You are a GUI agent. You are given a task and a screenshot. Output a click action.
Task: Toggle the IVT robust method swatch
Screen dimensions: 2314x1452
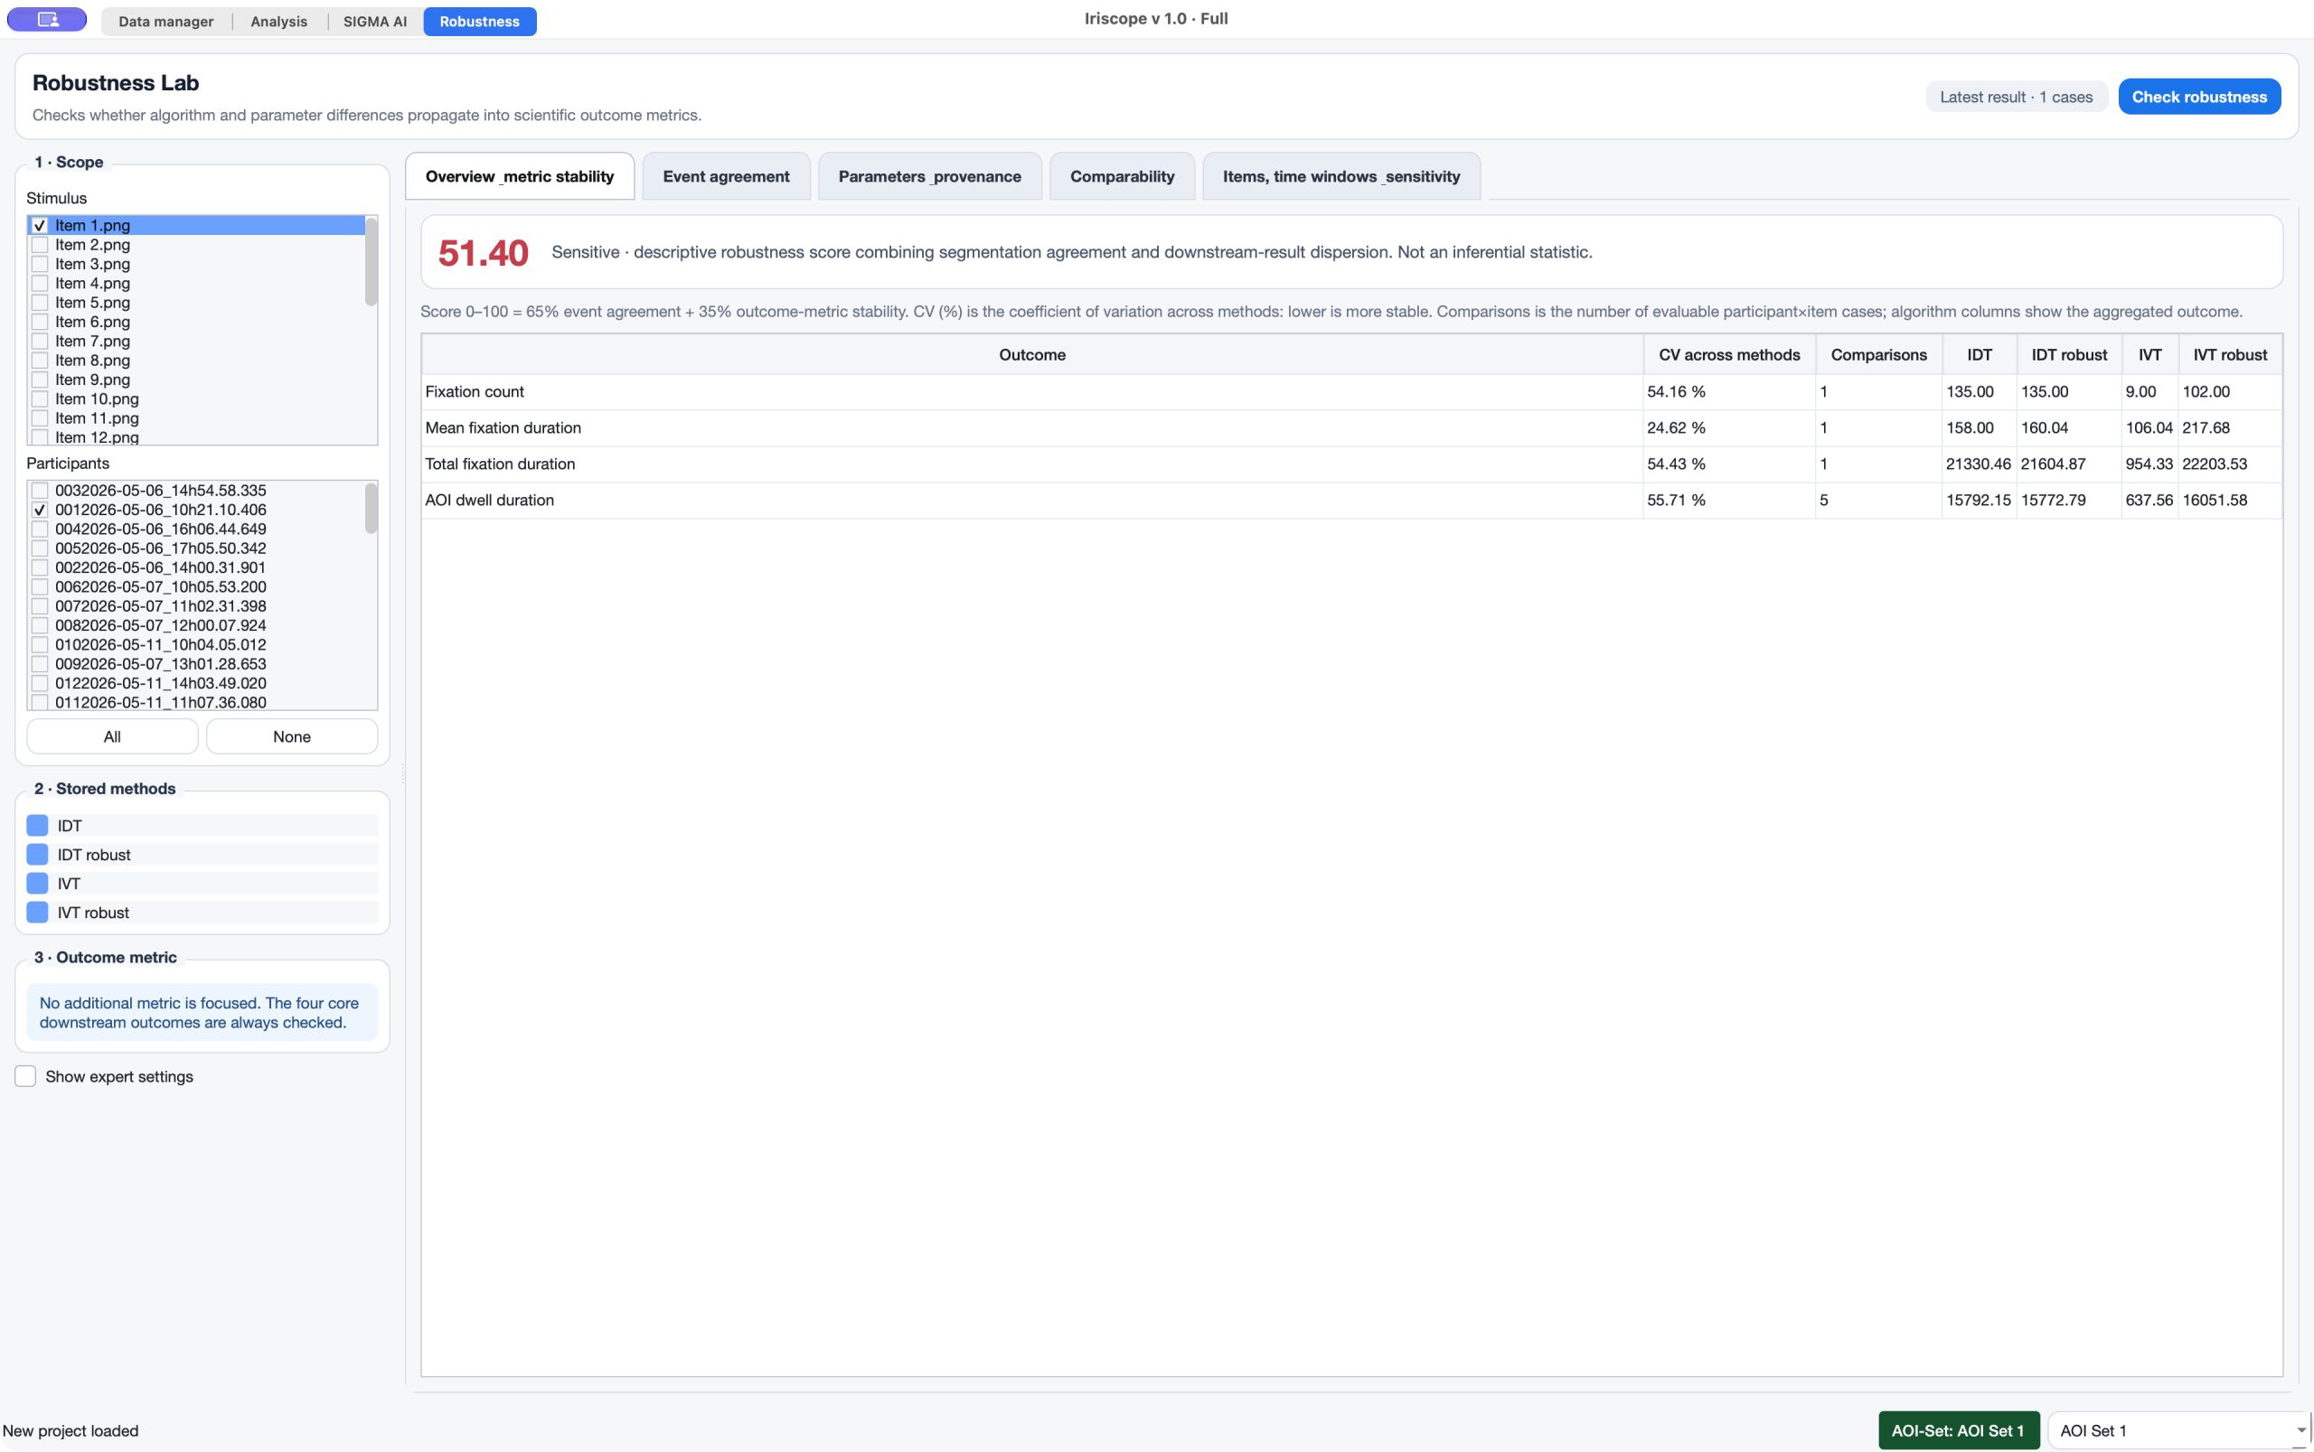[37, 913]
